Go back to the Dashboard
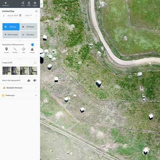 tap(6, 4)
